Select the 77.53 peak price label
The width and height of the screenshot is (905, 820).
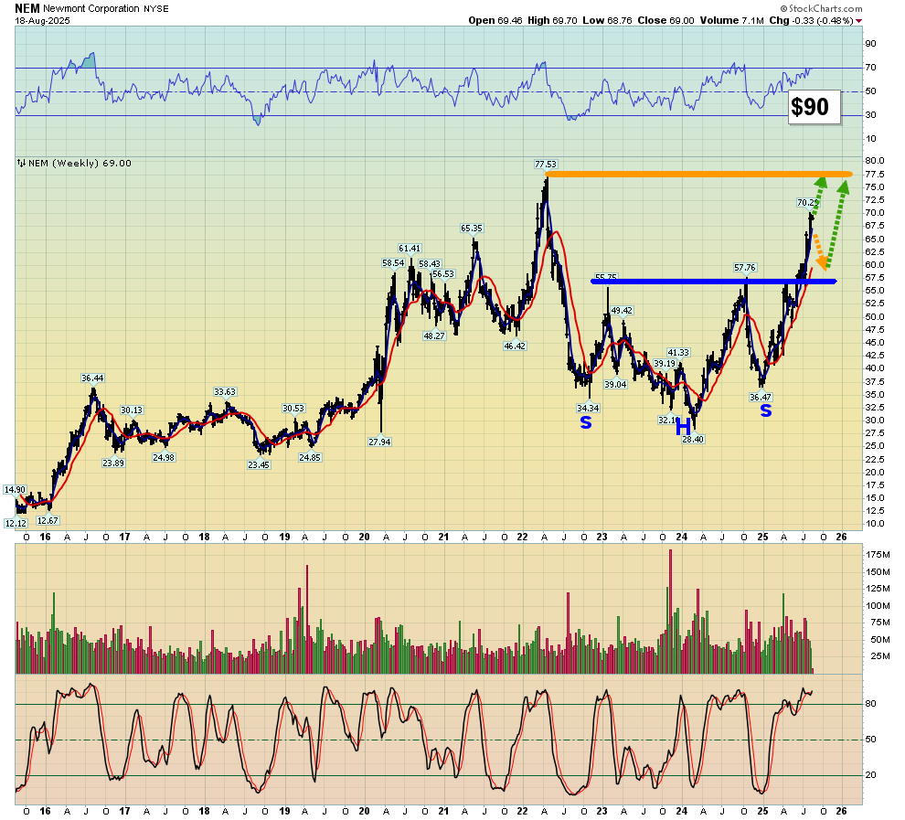546,164
